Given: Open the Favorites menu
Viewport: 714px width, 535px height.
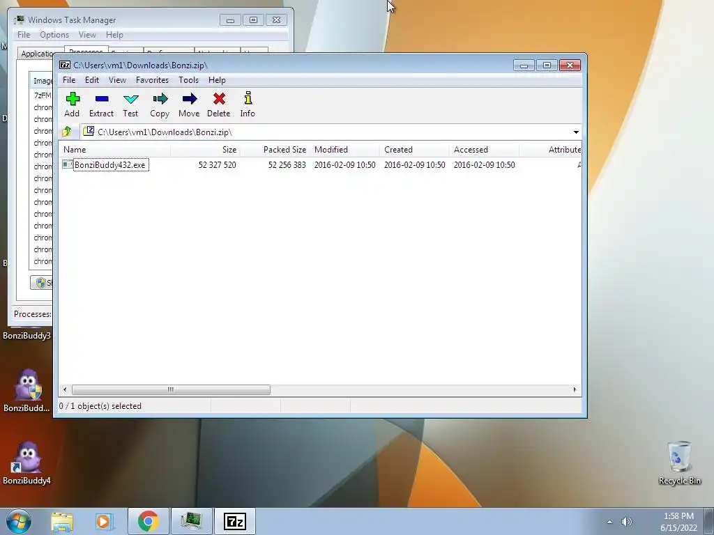Looking at the screenshot, I should coord(152,80).
